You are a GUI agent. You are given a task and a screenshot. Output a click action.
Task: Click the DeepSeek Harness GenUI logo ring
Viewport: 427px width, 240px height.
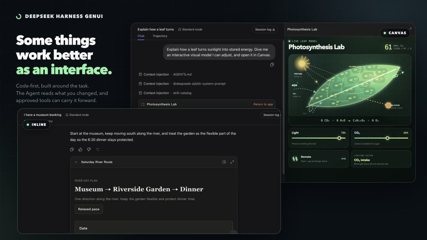pyautogui.click(x=19, y=16)
